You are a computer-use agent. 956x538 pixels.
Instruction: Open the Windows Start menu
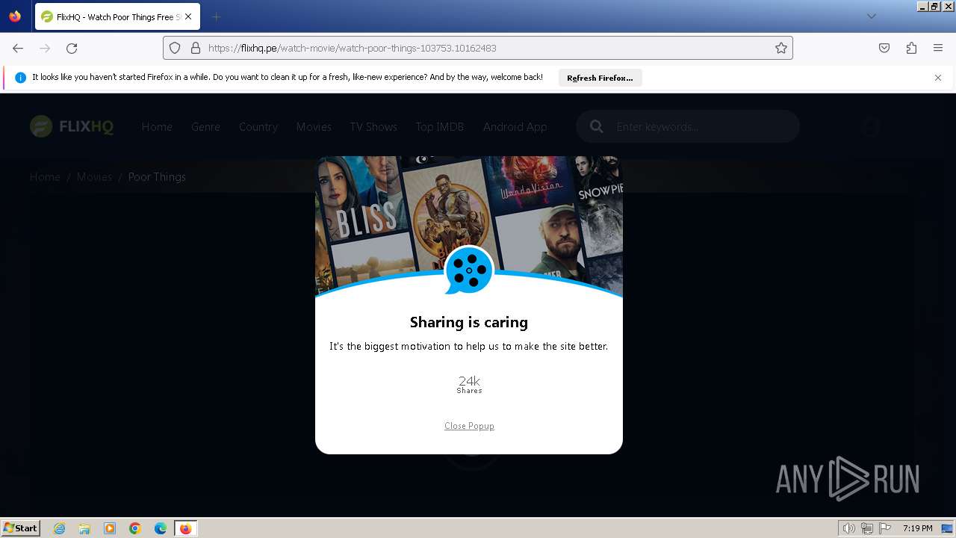(21, 528)
